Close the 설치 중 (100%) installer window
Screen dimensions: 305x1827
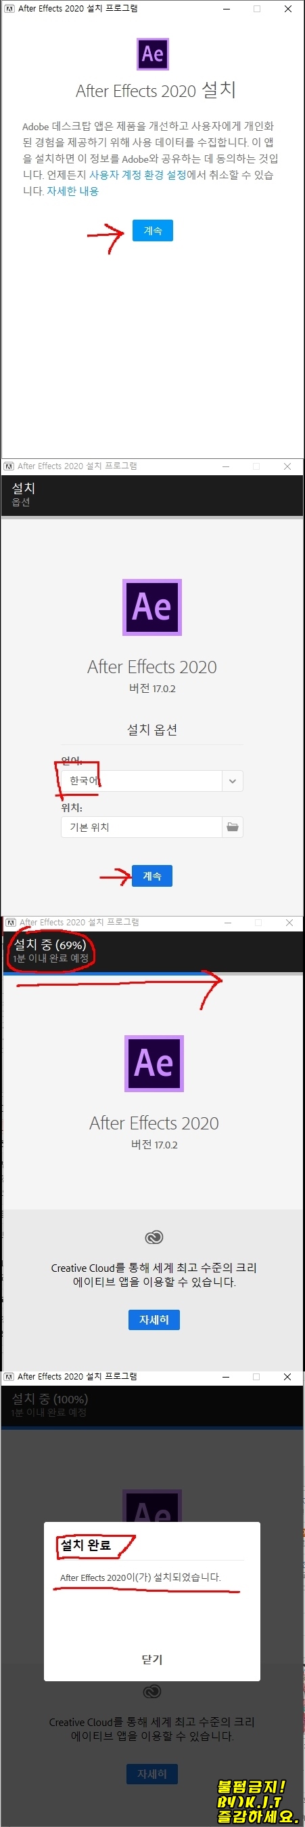coord(287,1377)
